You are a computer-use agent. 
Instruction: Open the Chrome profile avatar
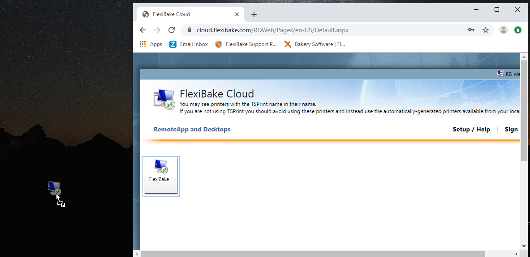(504, 30)
